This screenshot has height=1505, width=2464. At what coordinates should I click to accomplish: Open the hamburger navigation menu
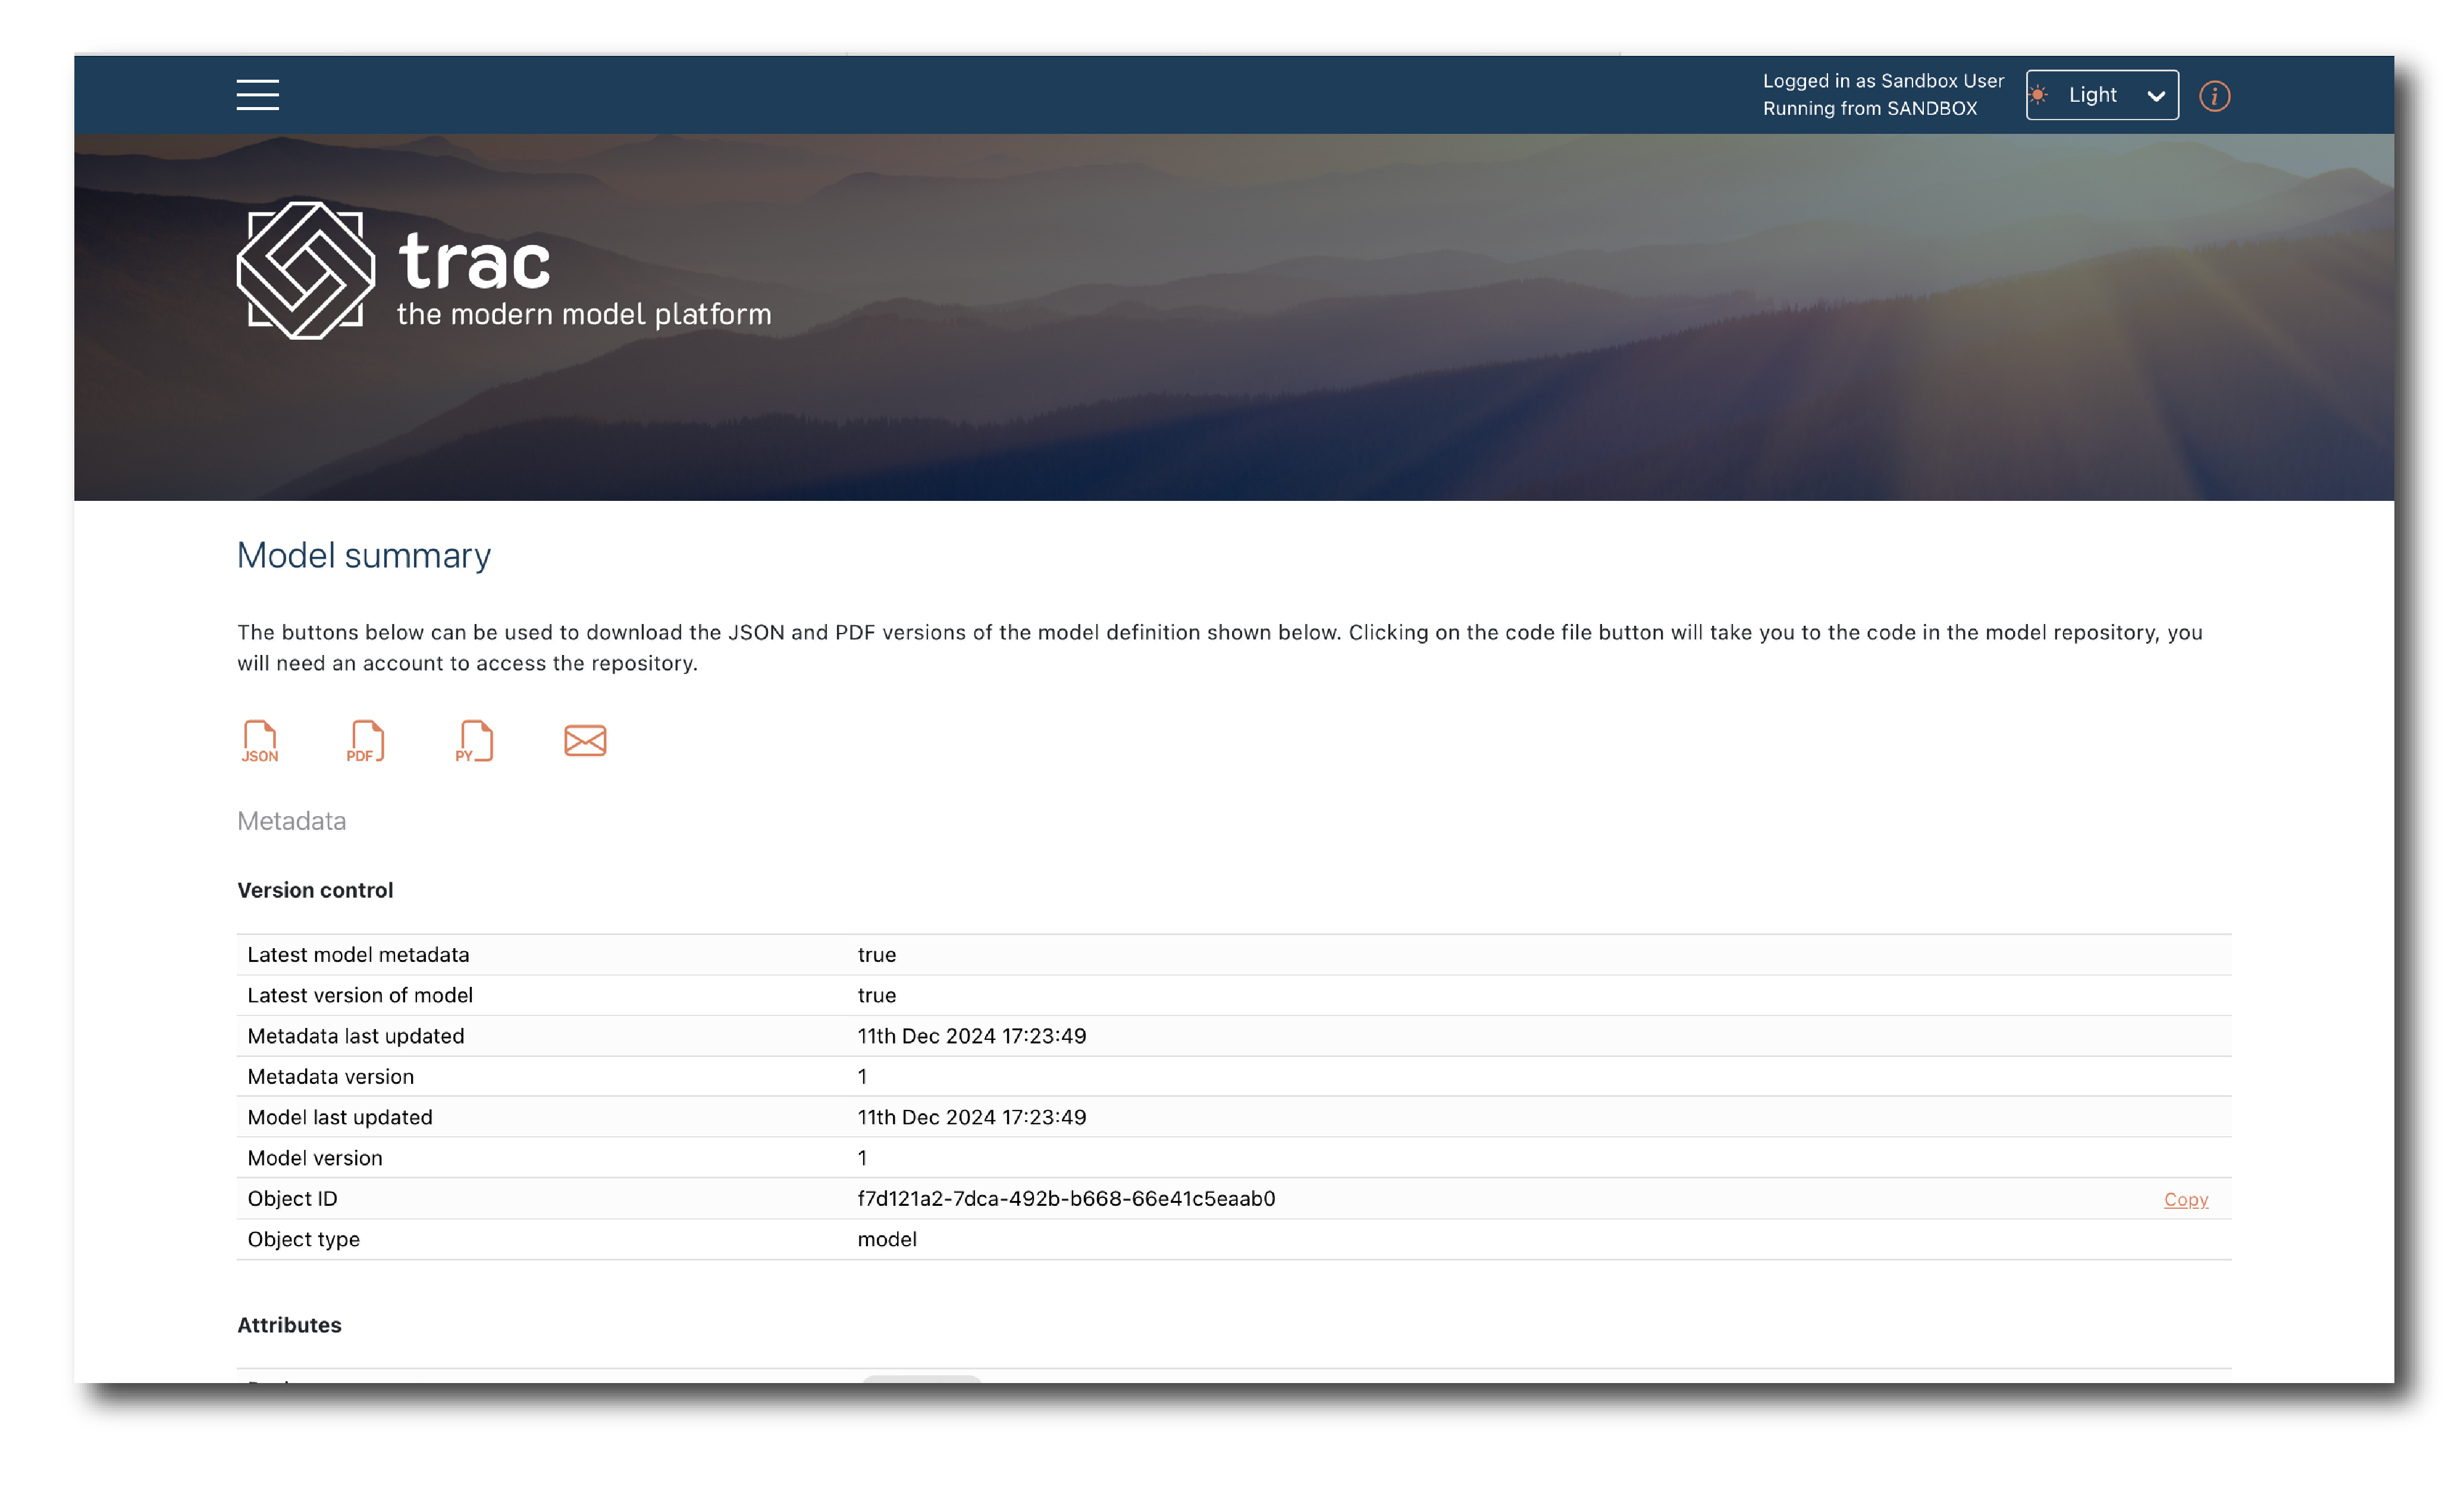[257, 95]
